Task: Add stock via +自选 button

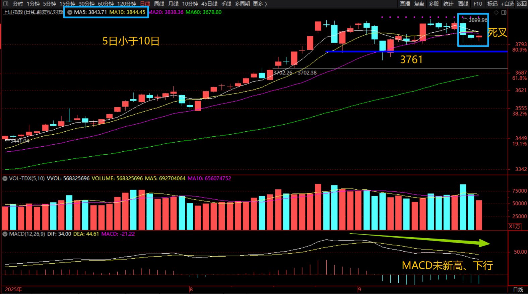Action: point(507,4)
